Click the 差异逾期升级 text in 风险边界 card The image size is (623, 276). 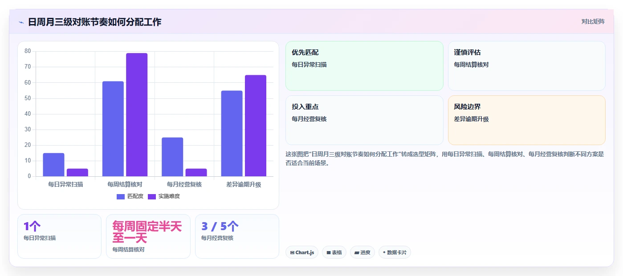(x=471, y=119)
